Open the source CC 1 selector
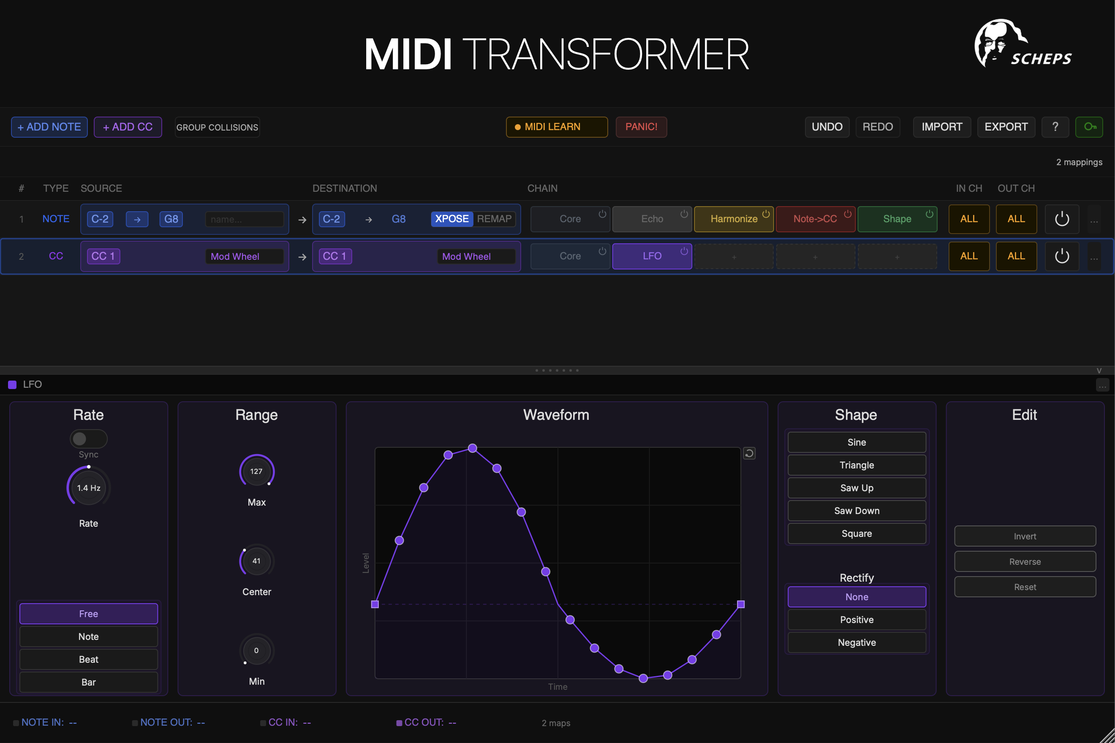The height and width of the screenshot is (743, 1115). tap(103, 256)
